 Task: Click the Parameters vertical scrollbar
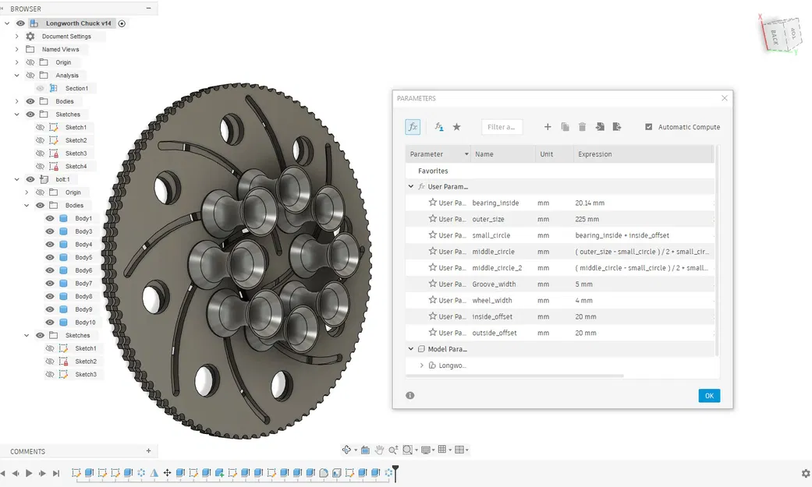pos(717,251)
